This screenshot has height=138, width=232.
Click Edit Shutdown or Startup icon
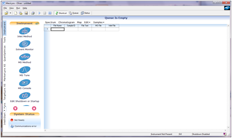click(25, 96)
